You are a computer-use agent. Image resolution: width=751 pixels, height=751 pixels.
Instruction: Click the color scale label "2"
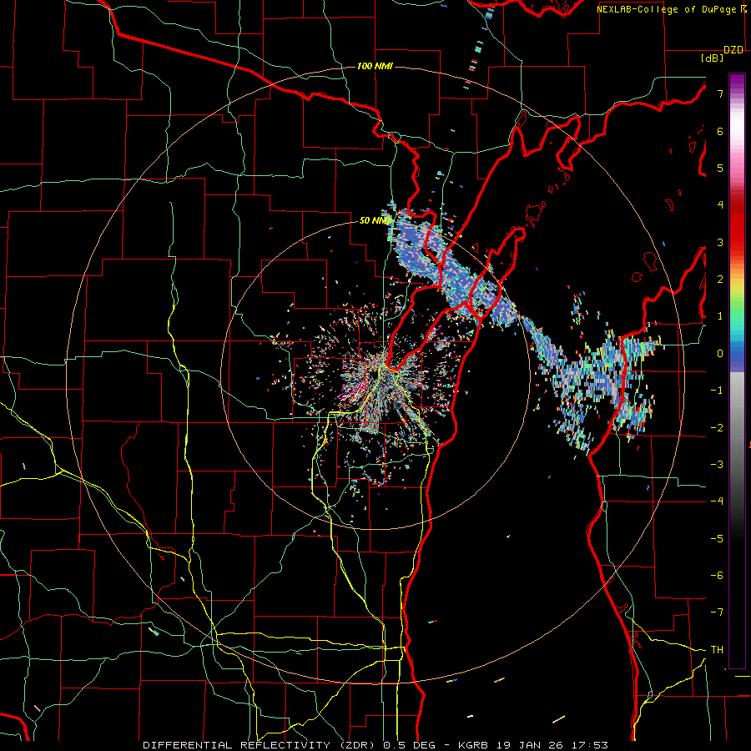(x=720, y=280)
